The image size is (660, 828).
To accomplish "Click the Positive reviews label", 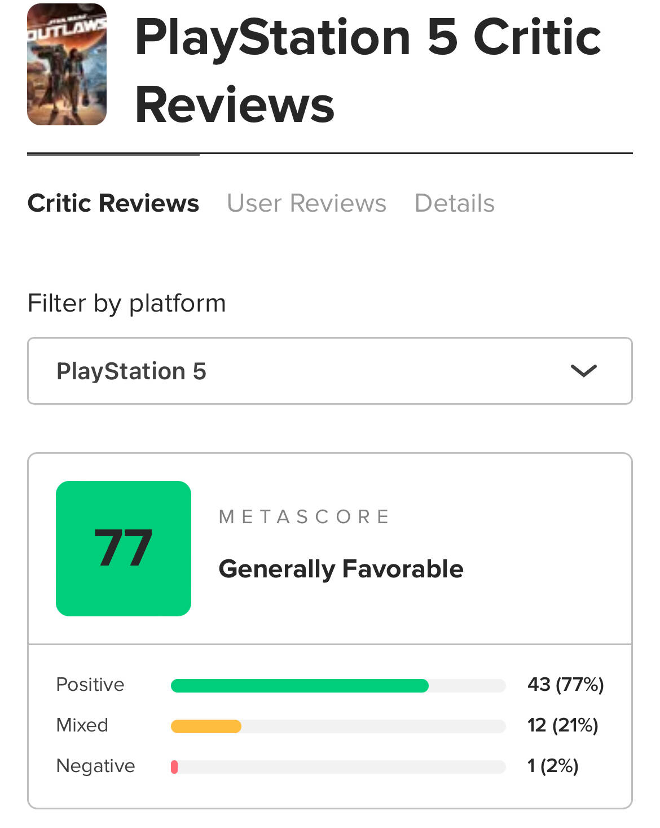I will coord(90,685).
